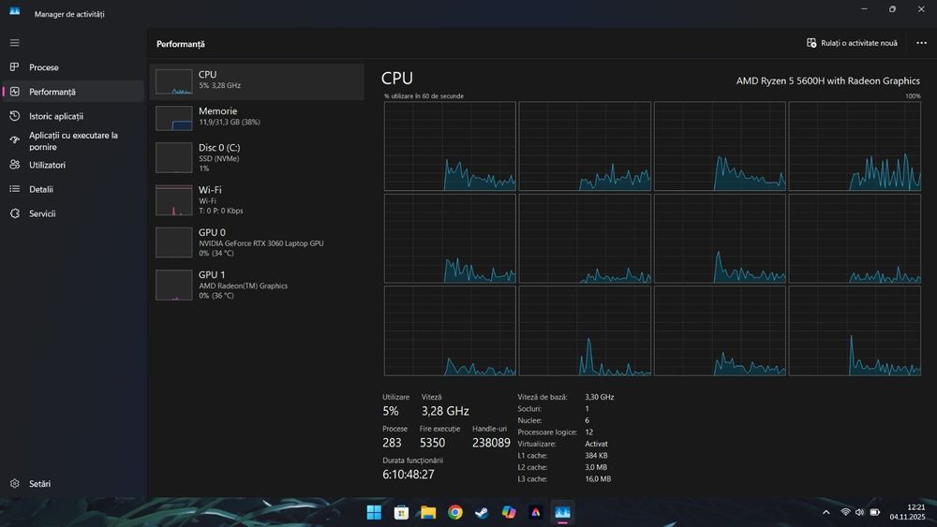Click the 238089 handles value

click(x=491, y=443)
